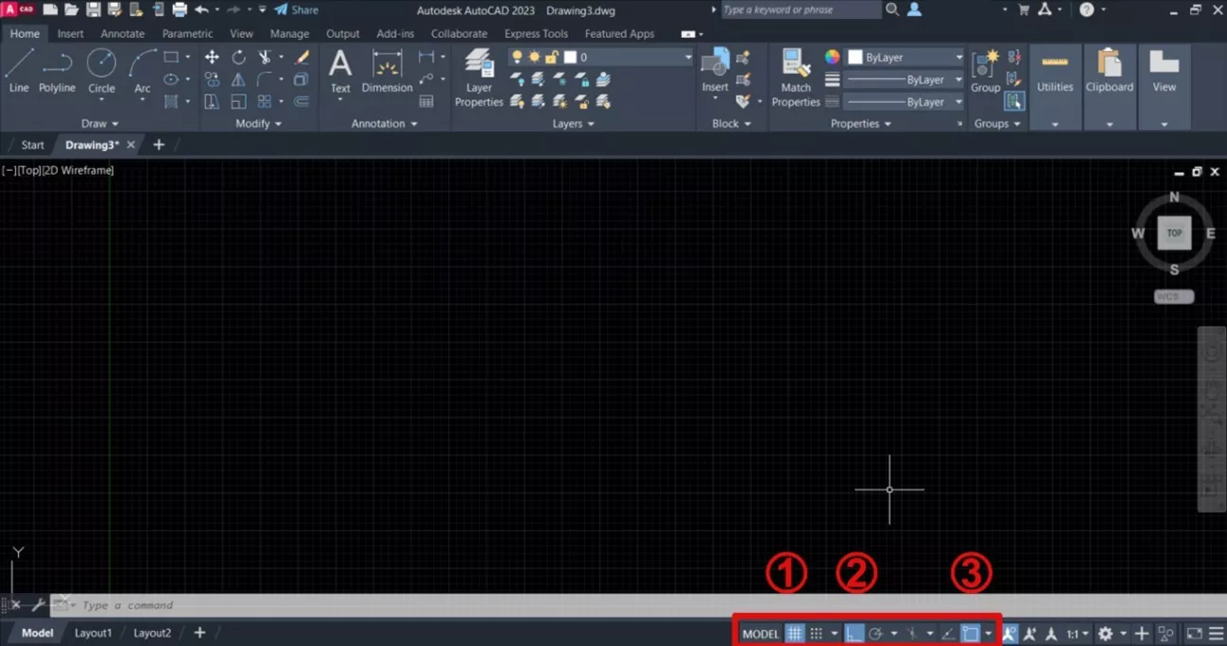This screenshot has height=646, width=1227.
Task: Open the Layer Properties manager
Action: point(479,78)
